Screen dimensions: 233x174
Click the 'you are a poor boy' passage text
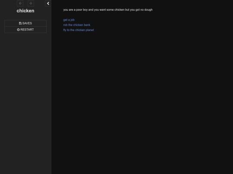[108, 10]
